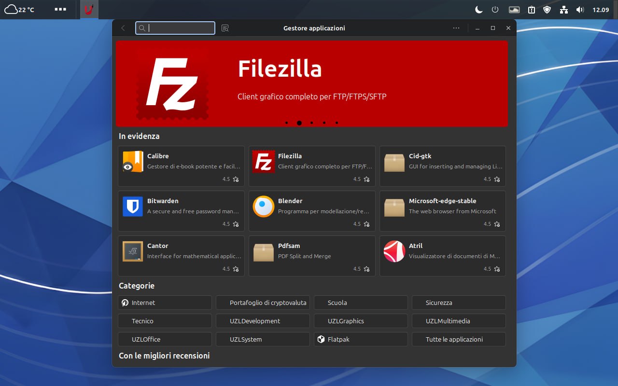618x386 pixels.
Task: Click the volume speaker icon in the panel
Action: coord(580,10)
